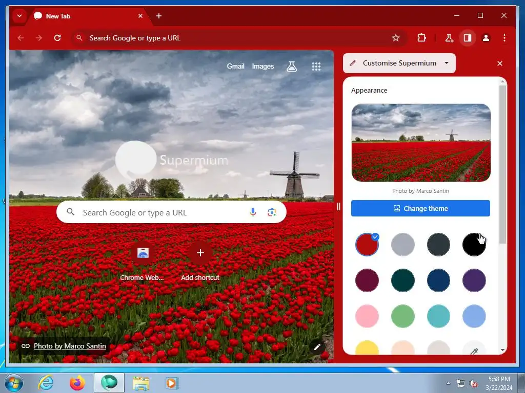The image size is (525, 393).
Task: Start voice search with microphone icon
Action: tap(253, 212)
